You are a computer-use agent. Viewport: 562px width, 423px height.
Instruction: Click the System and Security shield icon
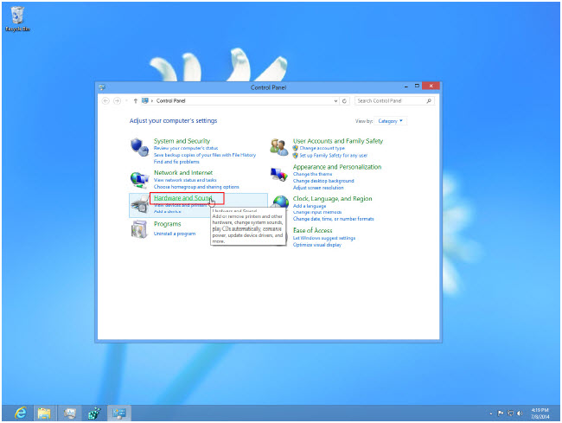tap(139, 148)
